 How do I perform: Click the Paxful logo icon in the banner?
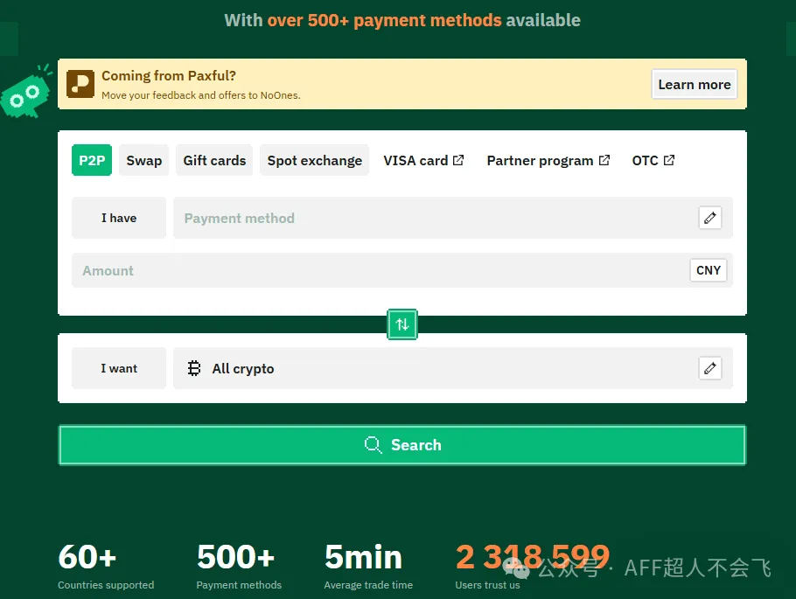click(80, 84)
